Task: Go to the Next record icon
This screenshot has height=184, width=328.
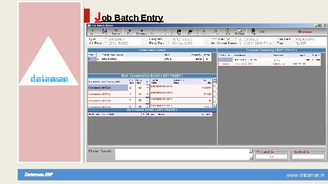Action: 154,32
